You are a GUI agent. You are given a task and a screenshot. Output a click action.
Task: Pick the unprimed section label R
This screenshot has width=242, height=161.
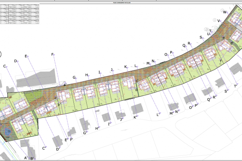189,43
